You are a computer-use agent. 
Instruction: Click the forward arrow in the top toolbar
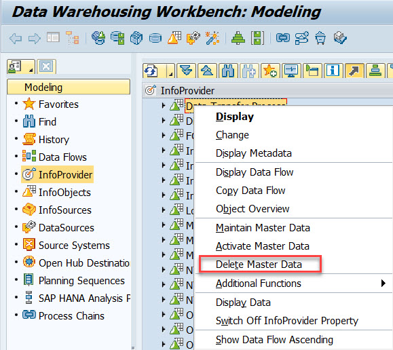(x=34, y=39)
